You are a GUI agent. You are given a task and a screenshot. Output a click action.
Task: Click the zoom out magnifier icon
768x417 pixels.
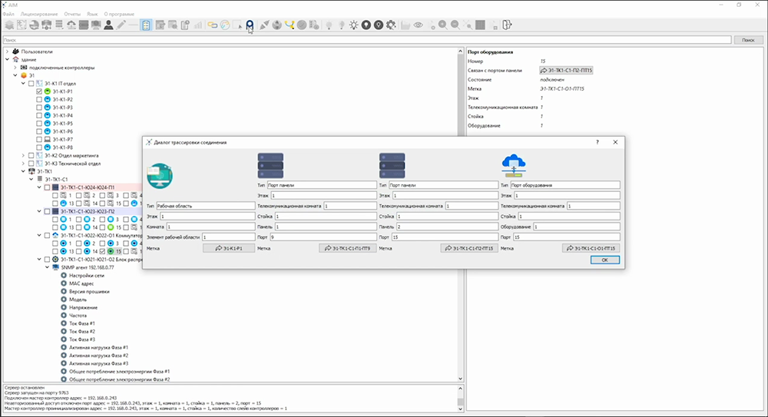pyautogui.click(x=455, y=25)
